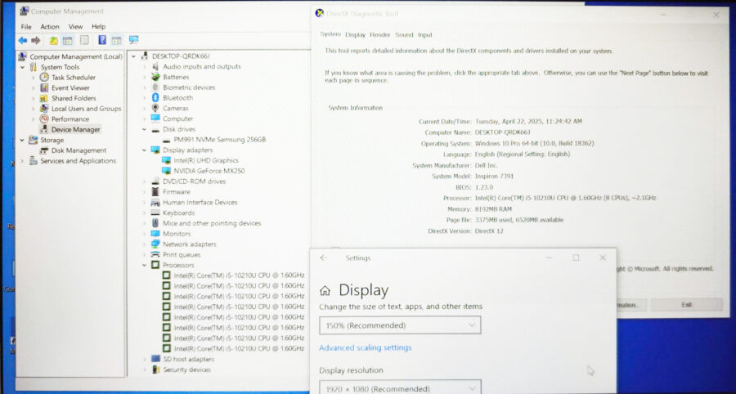Open the Action menu
This screenshot has height=394, width=736.
pyautogui.click(x=50, y=27)
